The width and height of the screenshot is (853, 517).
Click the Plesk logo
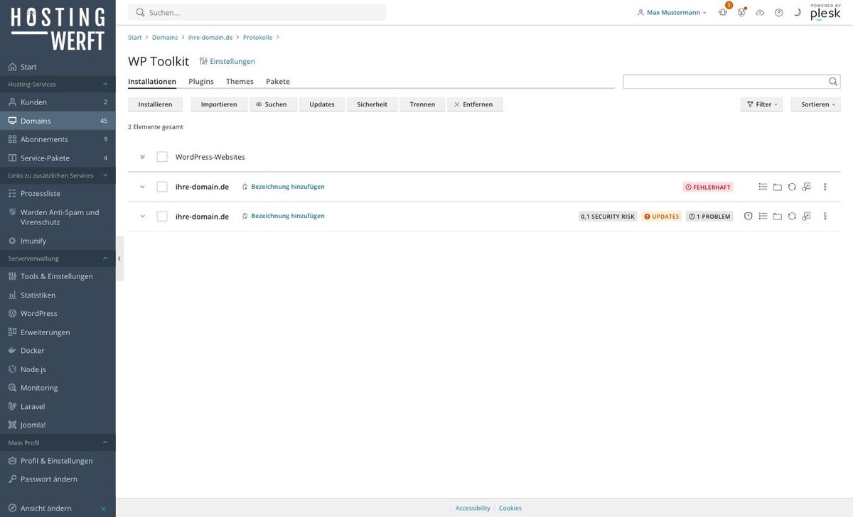click(825, 12)
